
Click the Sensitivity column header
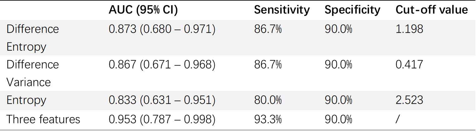(282, 10)
